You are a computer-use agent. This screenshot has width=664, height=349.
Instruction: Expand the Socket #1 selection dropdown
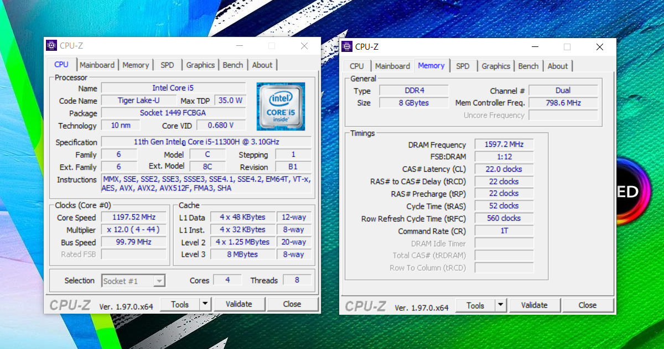point(159,281)
